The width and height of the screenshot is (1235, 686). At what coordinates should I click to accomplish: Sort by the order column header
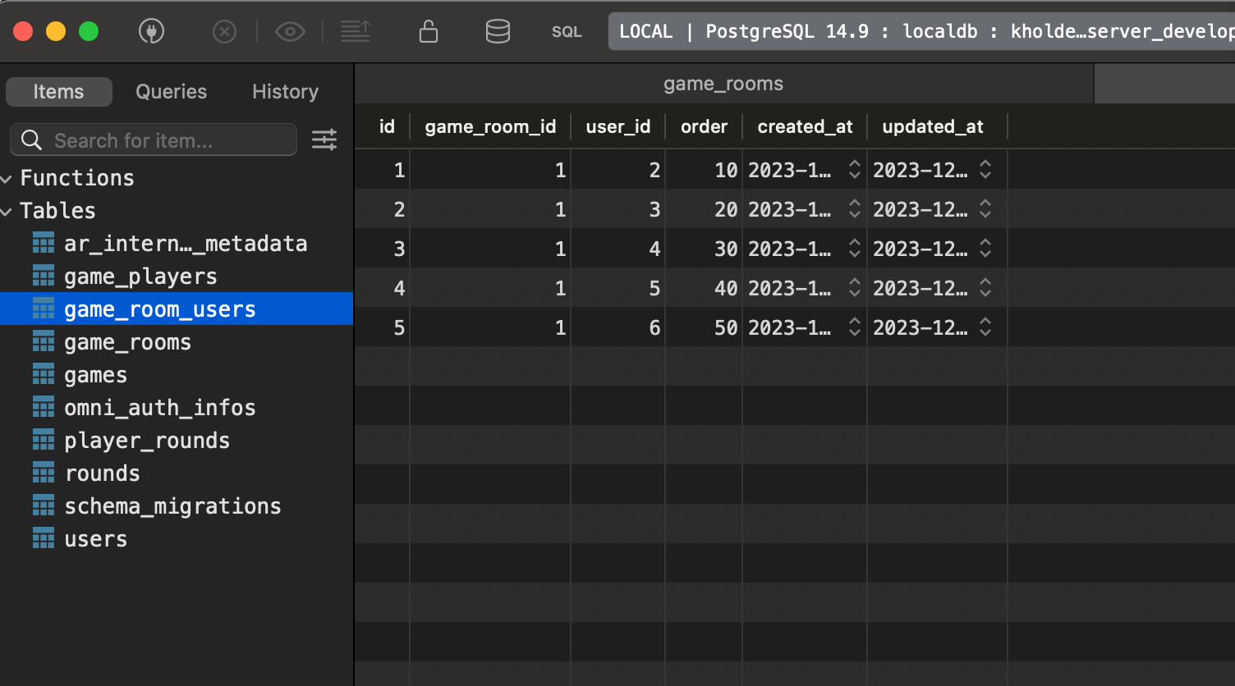point(704,127)
